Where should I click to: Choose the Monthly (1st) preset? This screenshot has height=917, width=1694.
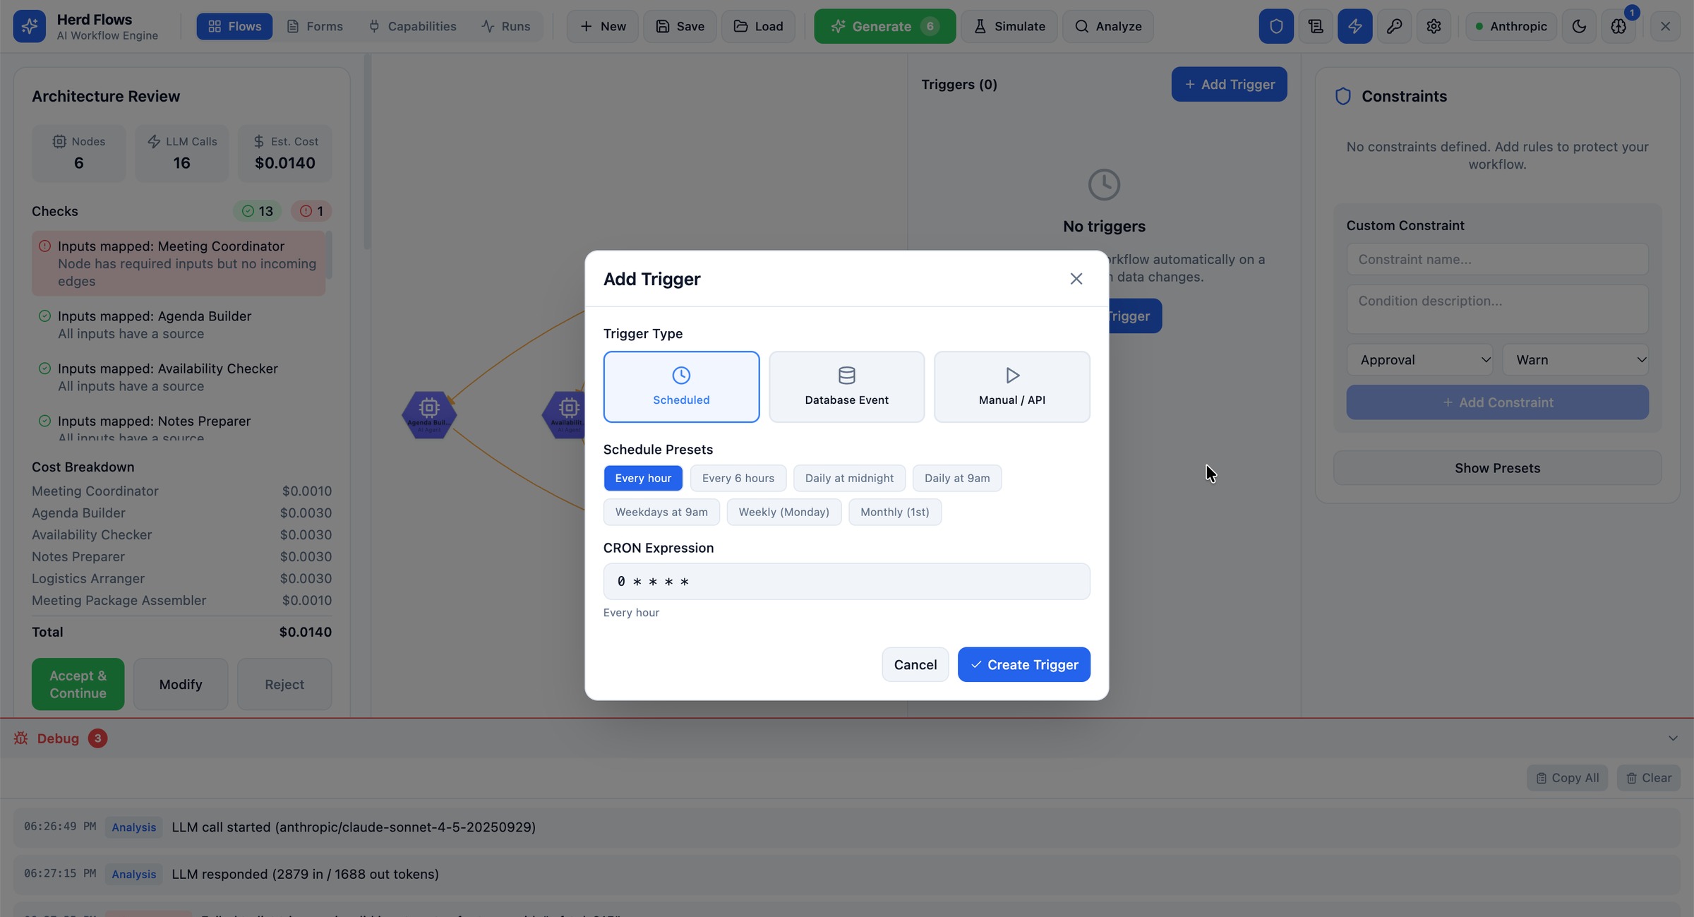[x=894, y=512]
